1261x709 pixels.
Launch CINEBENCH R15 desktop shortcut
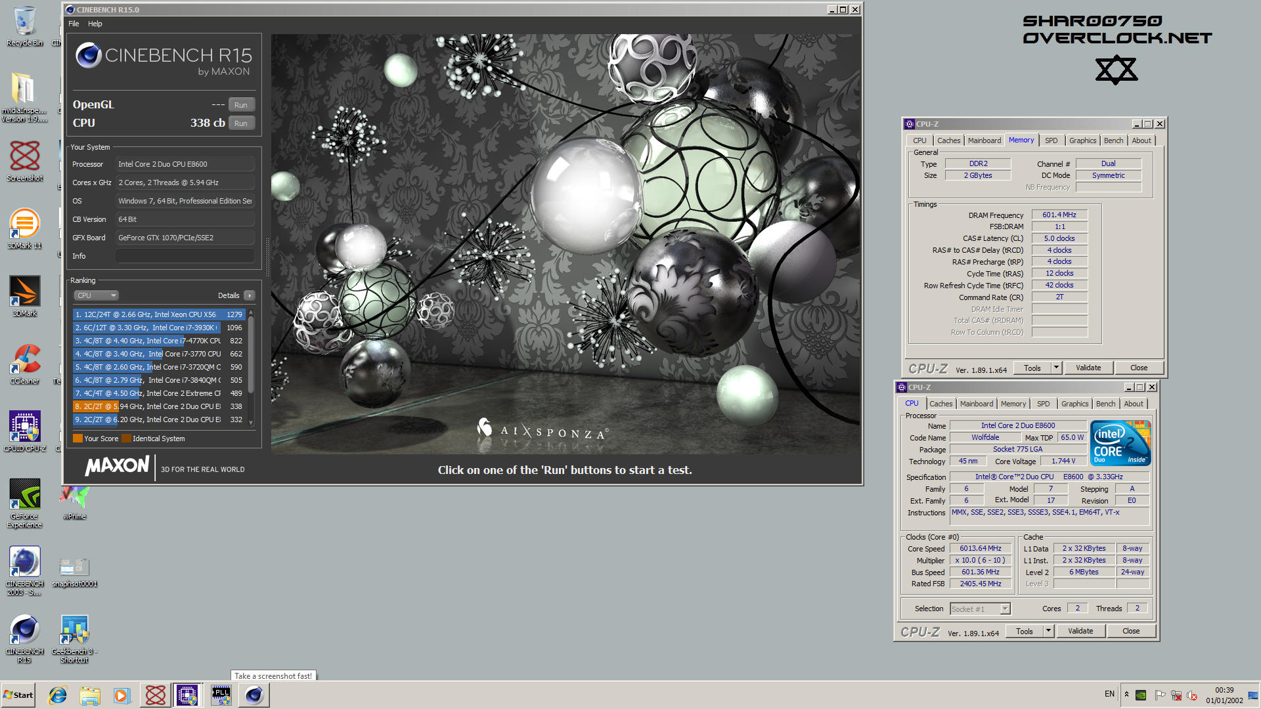(x=24, y=639)
